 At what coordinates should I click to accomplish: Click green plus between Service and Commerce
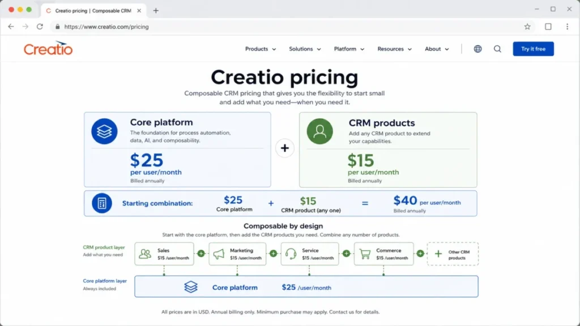(346, 253)
